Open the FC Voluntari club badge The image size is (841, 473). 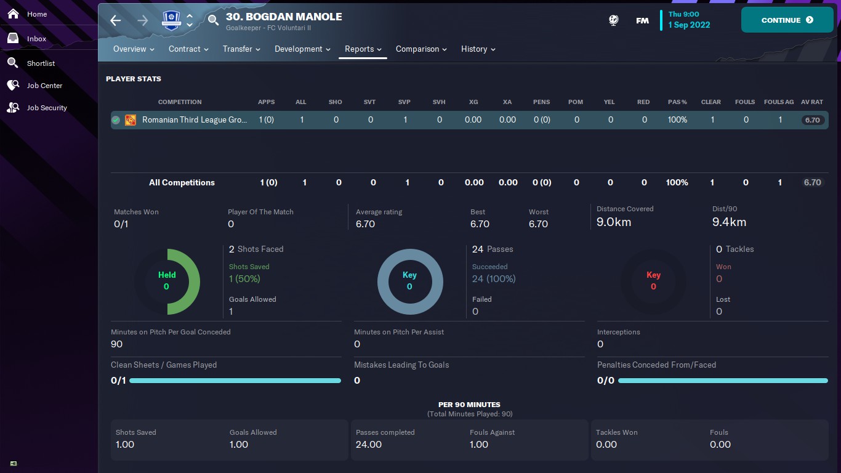pyautogui.click(x=171, y=20)
